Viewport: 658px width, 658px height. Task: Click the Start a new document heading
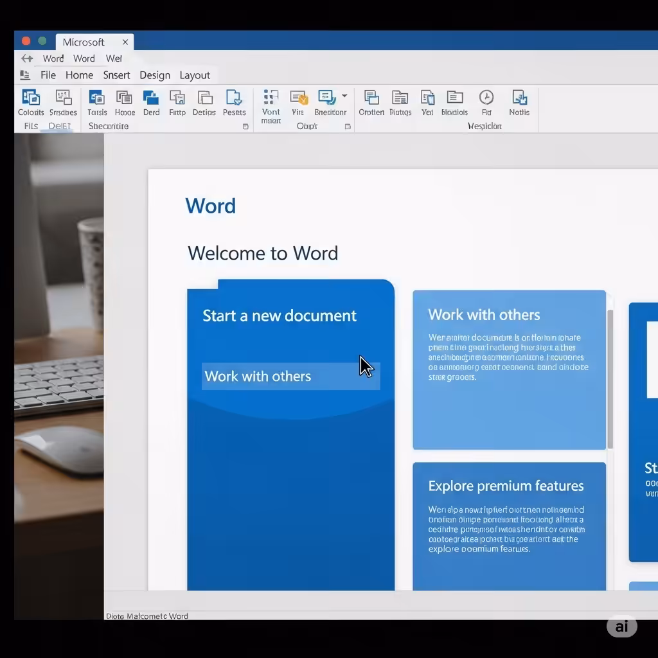280,316
